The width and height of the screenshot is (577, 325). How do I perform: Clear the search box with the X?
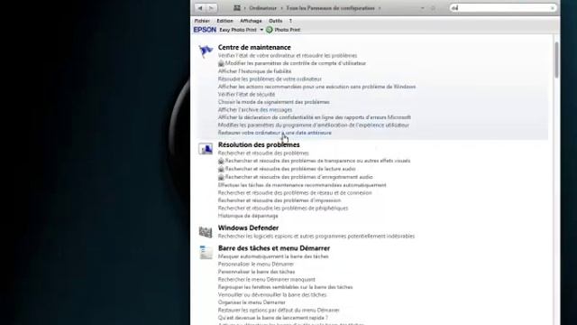pos(553,8)
